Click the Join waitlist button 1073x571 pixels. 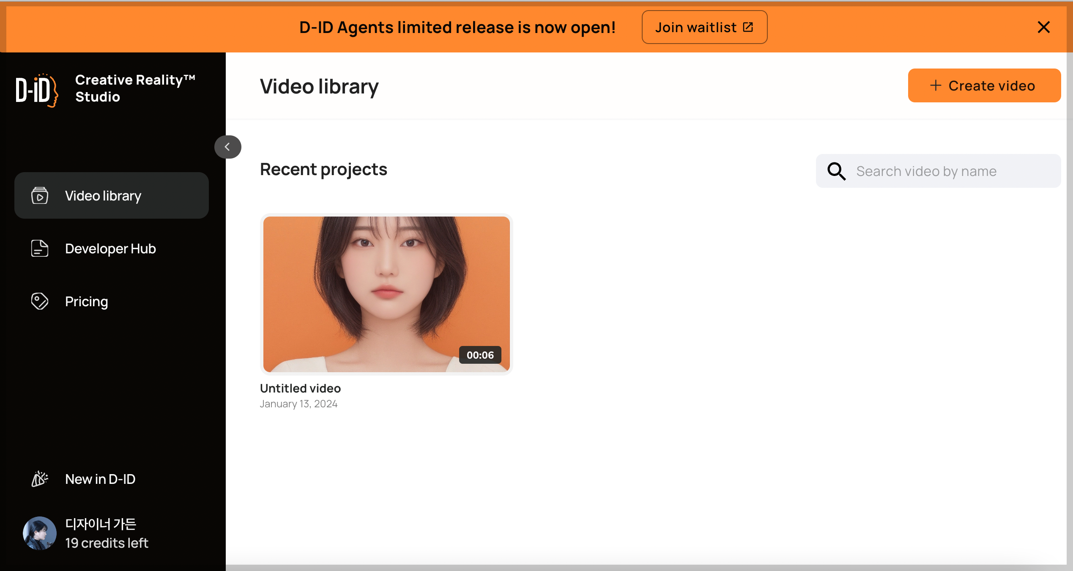click(x=696, y=27)
